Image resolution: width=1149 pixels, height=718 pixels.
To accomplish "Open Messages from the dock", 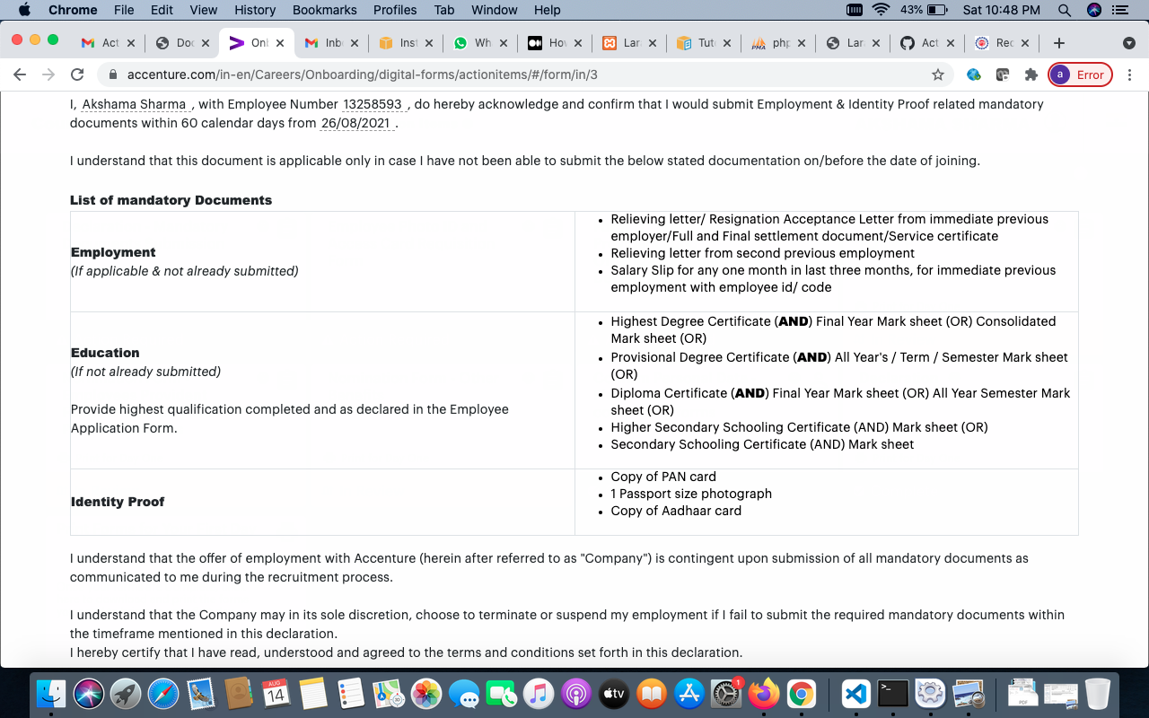I will [463, 693].
